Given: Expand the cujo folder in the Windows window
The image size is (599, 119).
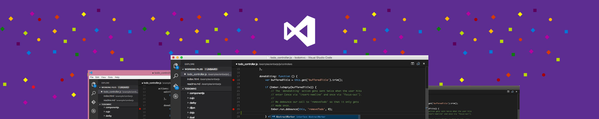Looking at the screenshot, I should click(104, 112).
